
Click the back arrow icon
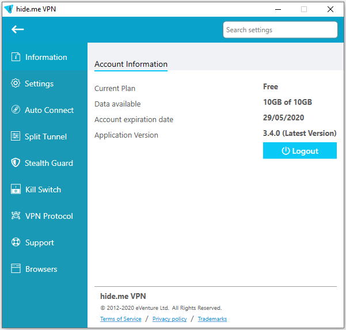[x=18, y=29]
